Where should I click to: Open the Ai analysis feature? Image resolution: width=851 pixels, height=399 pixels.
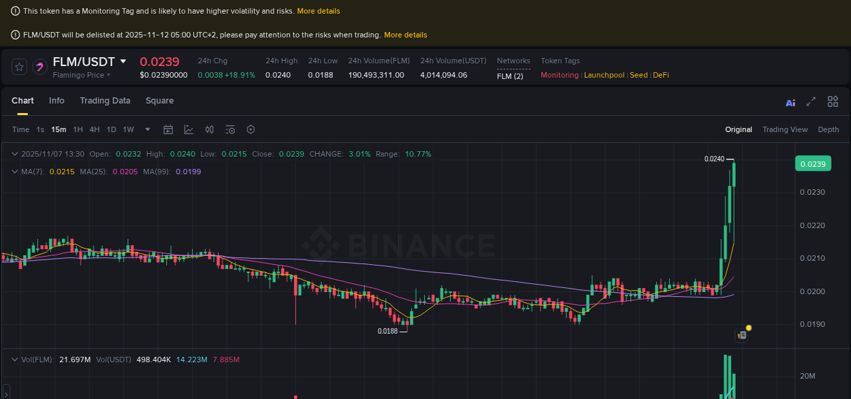(x=790, y=101)
